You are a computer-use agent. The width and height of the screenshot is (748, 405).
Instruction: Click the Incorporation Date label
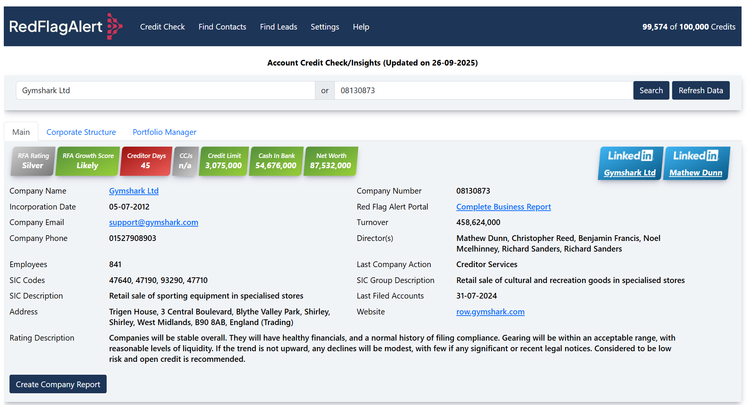(x=43, y=207)
